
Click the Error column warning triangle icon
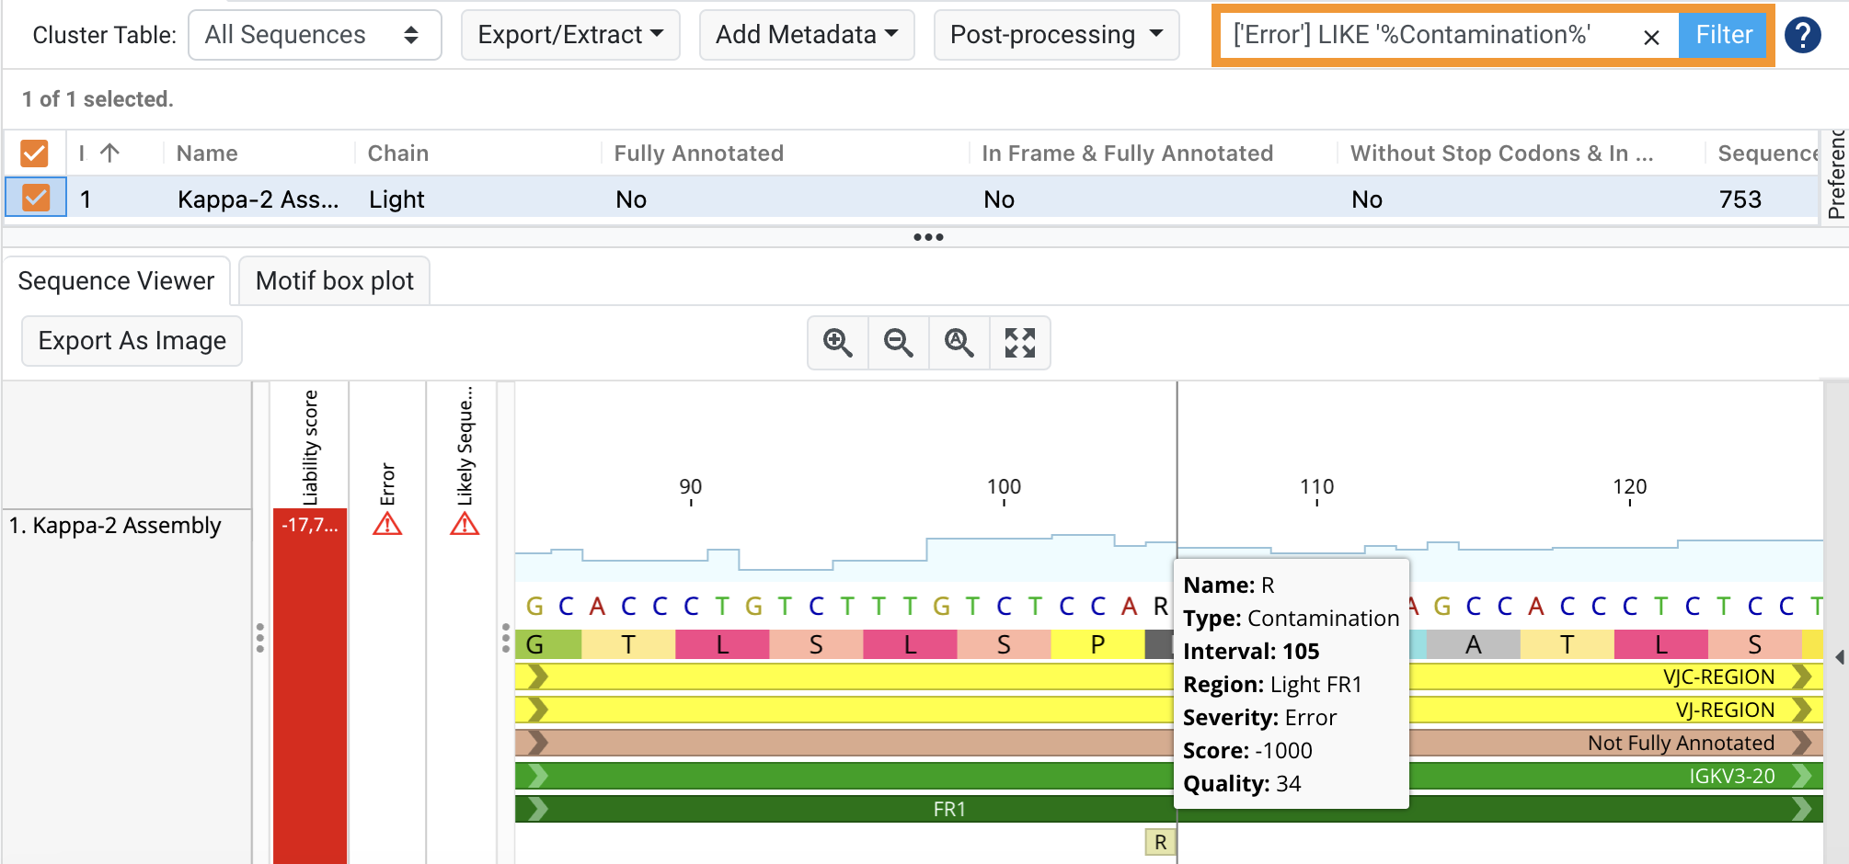click(387, 525)
